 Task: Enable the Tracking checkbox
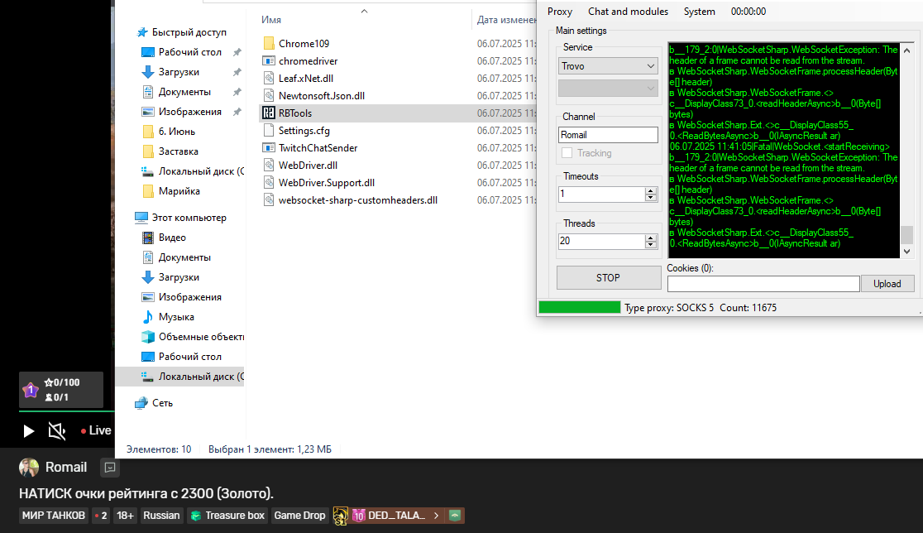click(x=567, y=153)
